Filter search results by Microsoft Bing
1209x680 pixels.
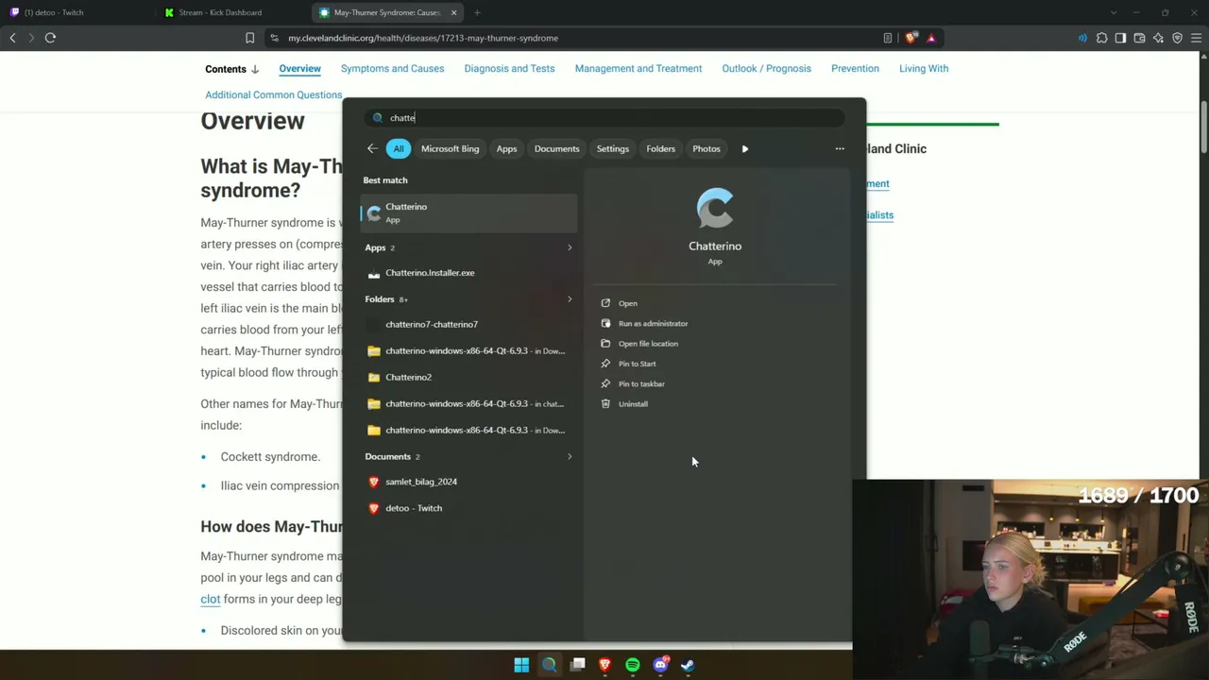tap(450, 148)
